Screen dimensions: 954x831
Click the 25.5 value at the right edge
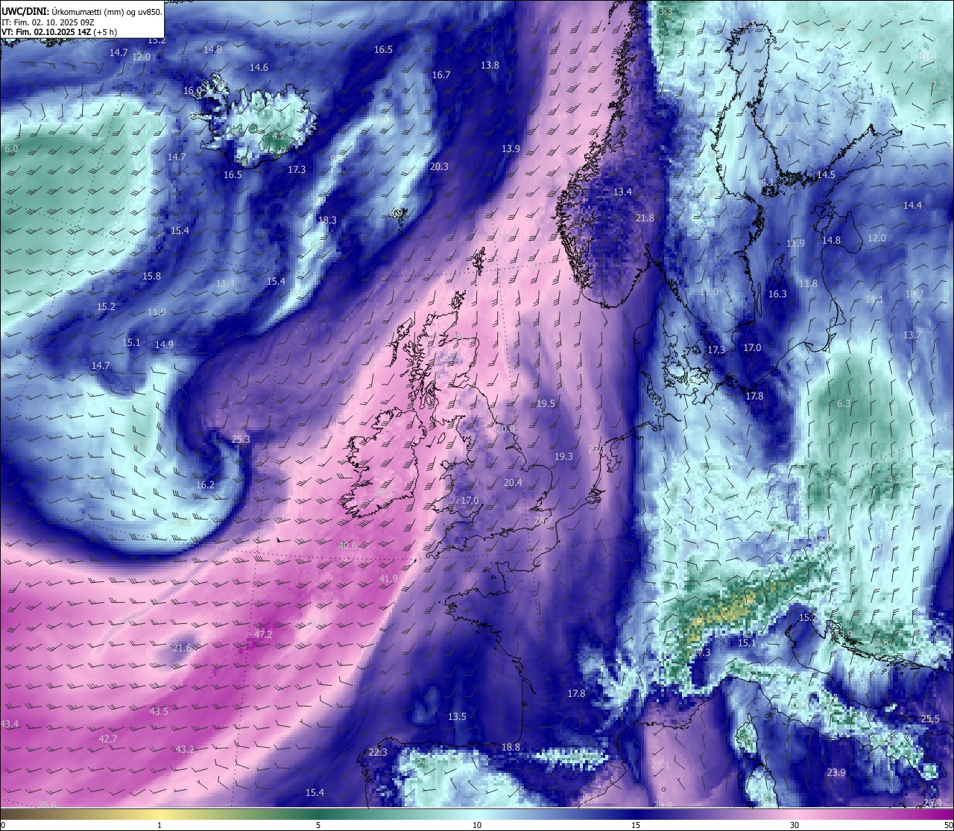click(x=930, y=719)
